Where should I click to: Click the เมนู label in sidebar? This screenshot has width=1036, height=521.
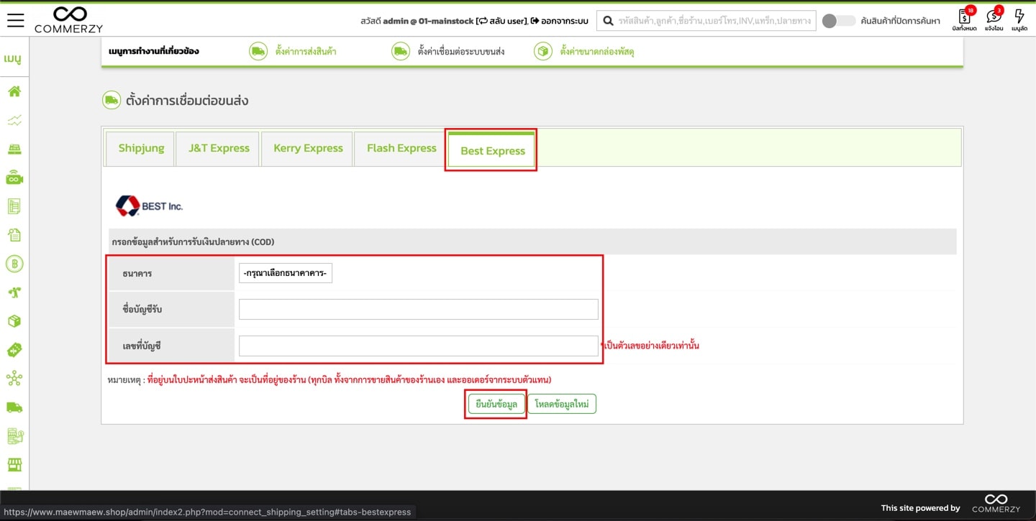tap(13, 59)
